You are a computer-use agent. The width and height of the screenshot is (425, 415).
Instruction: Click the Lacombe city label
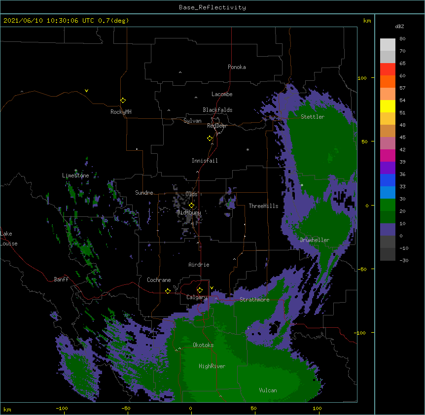coord(222,94)
